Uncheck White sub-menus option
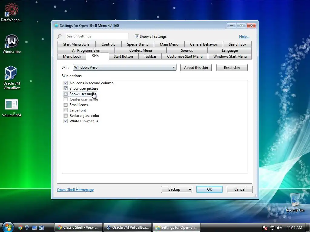 point(65,121)
